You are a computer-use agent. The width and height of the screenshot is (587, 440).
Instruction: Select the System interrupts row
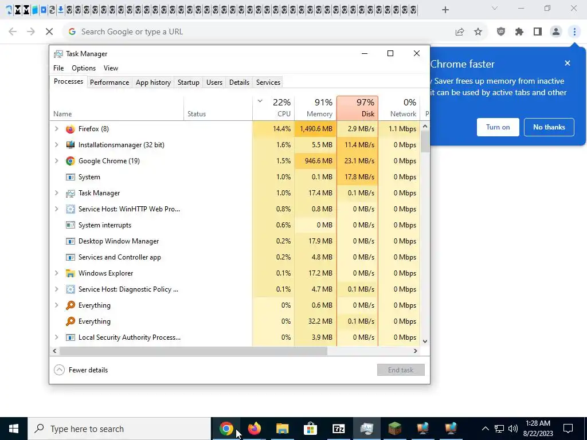pos(234,225)
